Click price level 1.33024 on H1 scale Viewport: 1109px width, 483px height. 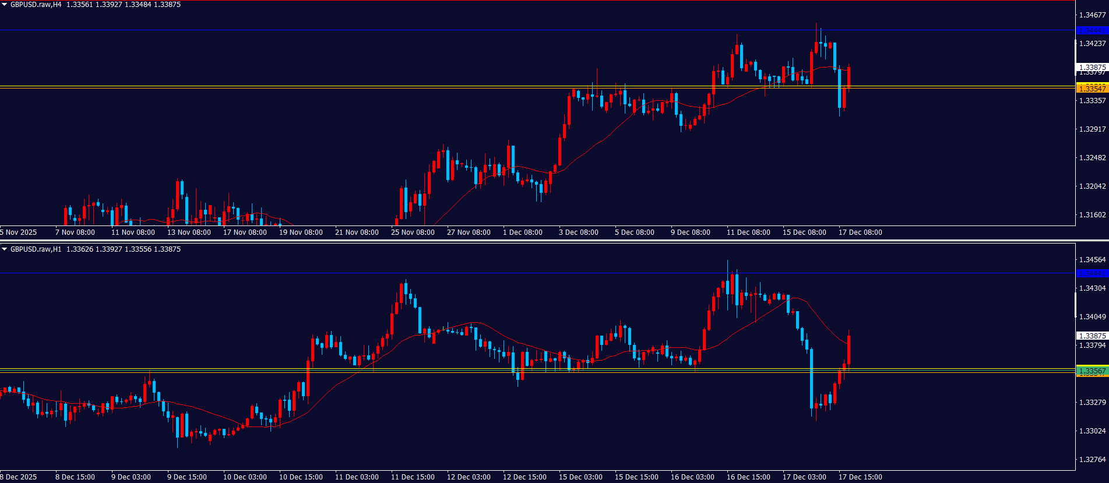1092,431
